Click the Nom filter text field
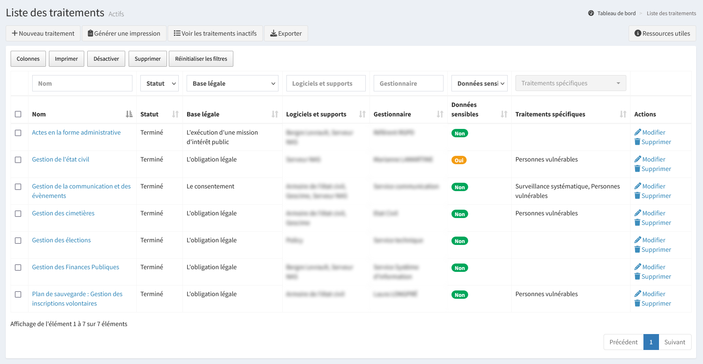Image resolution: width=703 pixels, height=364 pixels. (x=82, y=83)
